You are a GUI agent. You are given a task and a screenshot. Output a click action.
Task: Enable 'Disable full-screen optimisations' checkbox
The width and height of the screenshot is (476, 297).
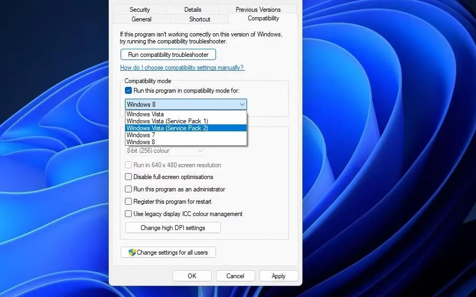point(129,177)
